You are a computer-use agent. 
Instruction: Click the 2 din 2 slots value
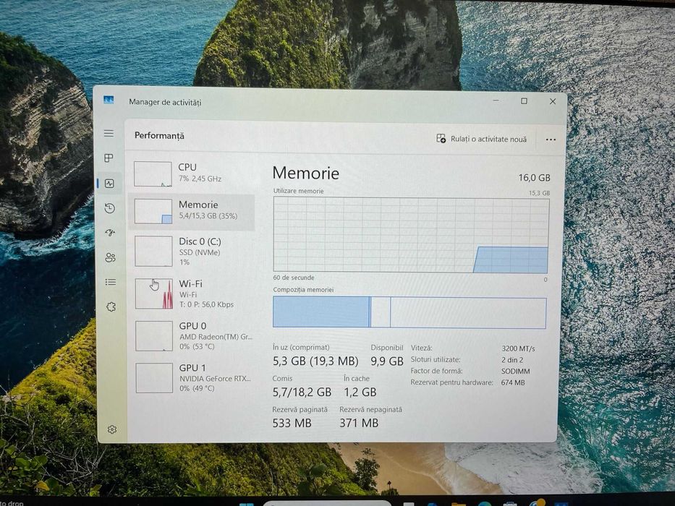[512, 360]
